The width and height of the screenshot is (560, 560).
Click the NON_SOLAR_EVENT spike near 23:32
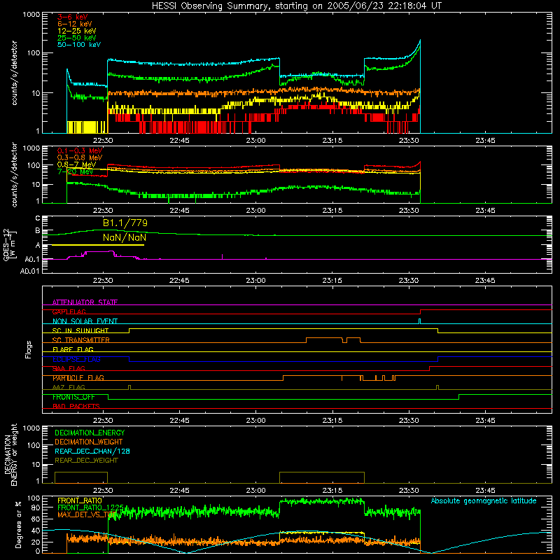419,321
